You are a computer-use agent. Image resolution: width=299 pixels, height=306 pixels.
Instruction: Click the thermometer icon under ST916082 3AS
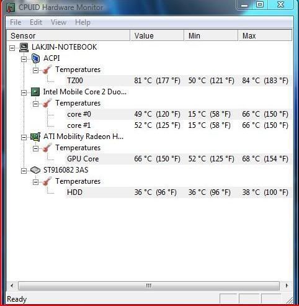pos(47,181)
